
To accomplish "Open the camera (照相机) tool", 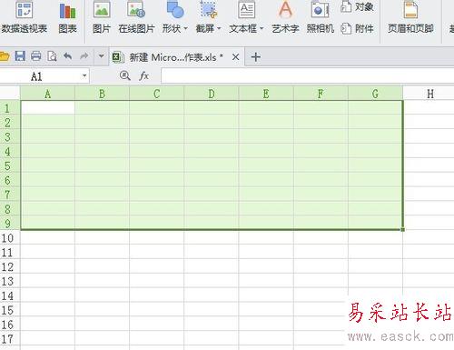I will tap(321, 17).
